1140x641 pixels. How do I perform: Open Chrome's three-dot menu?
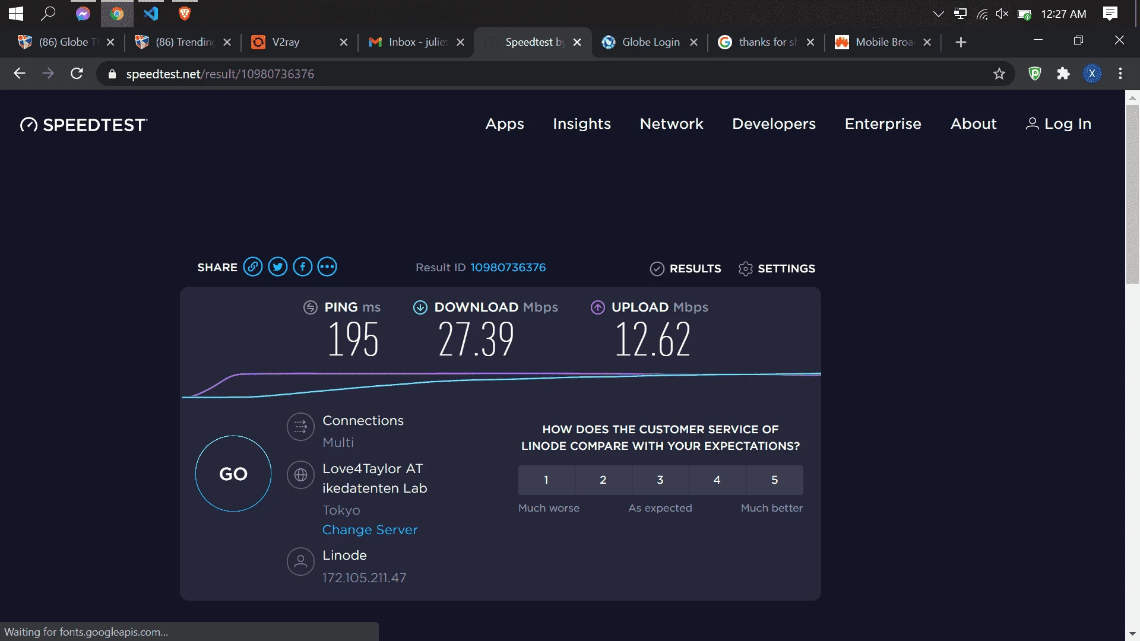[1120, 74]
